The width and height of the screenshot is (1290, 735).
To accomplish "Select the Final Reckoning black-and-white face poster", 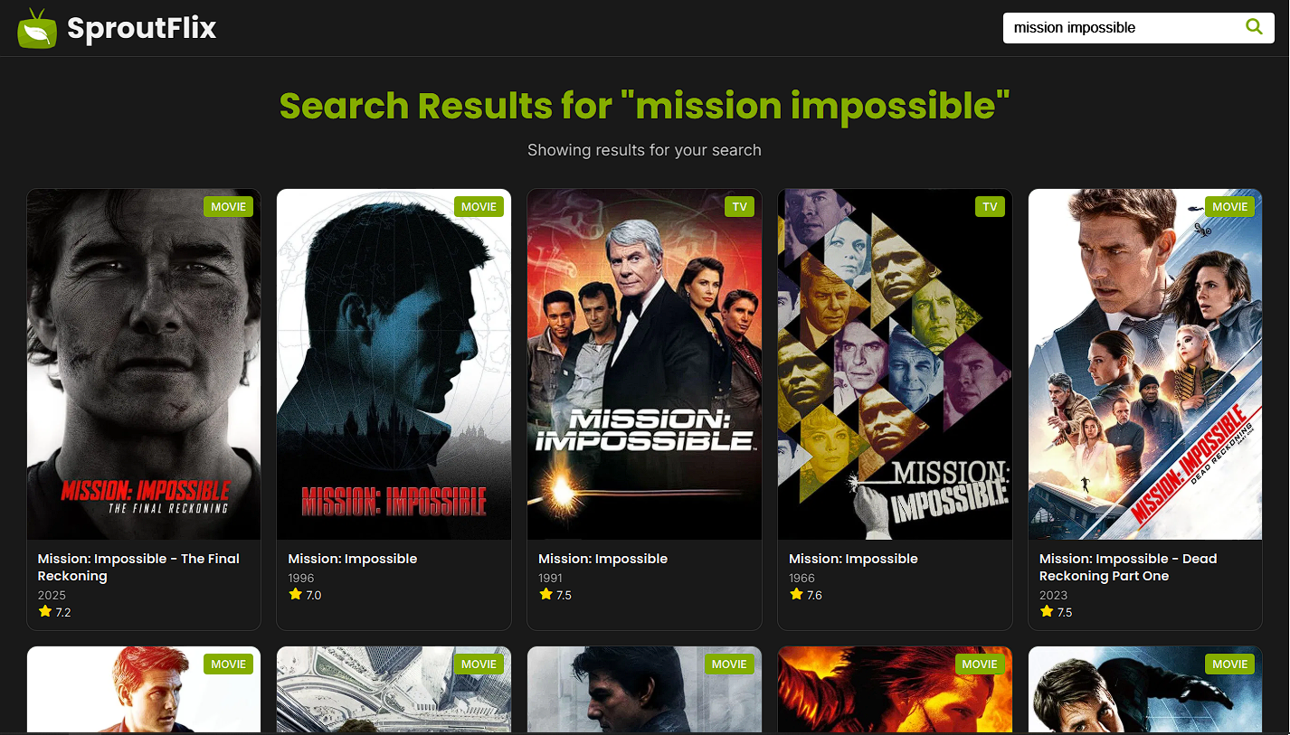I will click(x=144, y=364).
